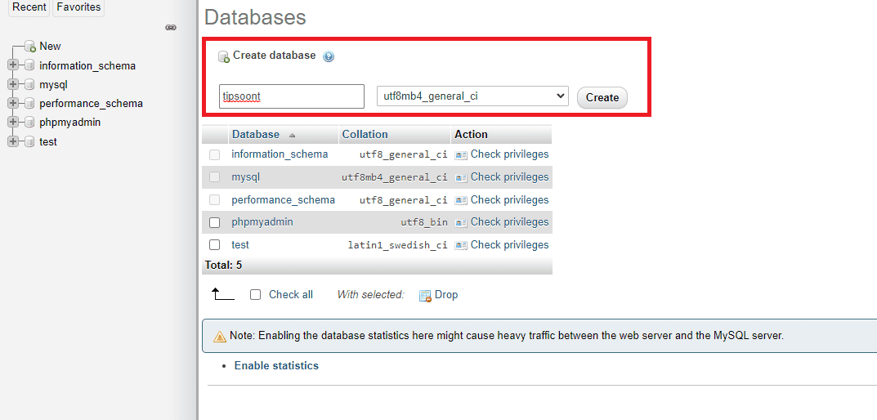
Task: Click the Create database heading text
Action: pyautogui.click(x=274, y=56)
